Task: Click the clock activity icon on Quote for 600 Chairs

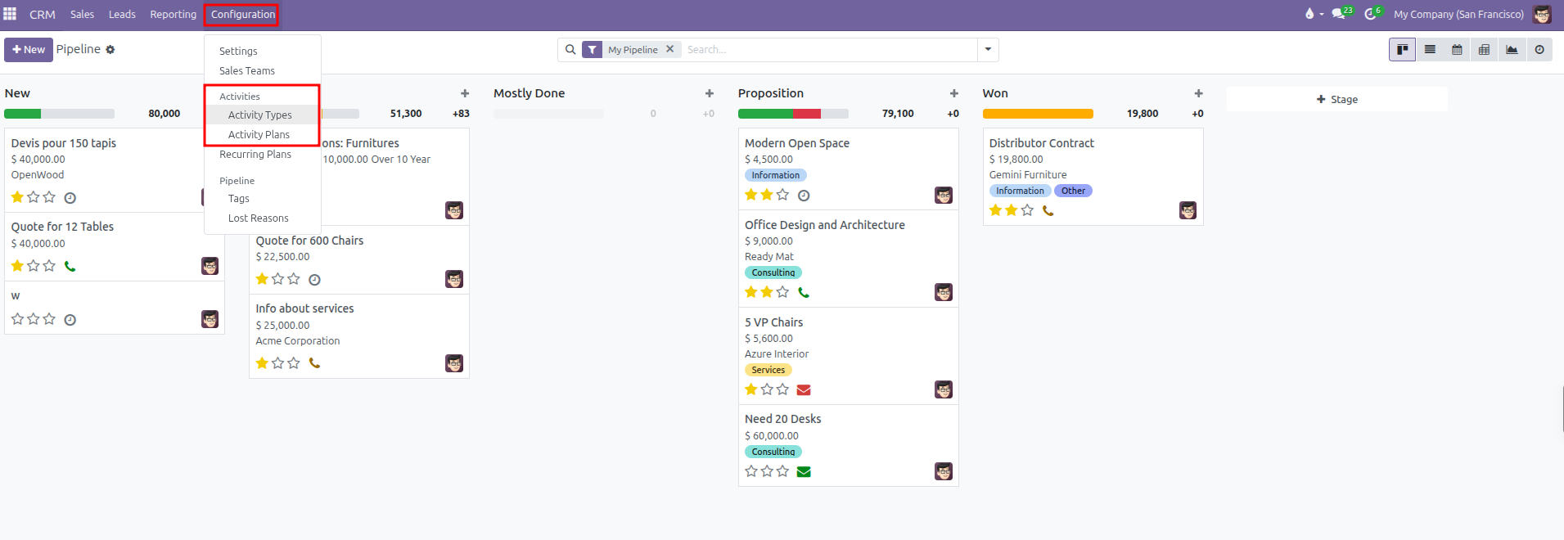Action: coord(314,280)
